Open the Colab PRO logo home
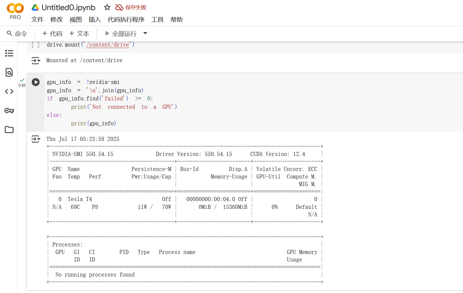Image resolution: width=463 pixels, height=293 pixels. [15, 11]
